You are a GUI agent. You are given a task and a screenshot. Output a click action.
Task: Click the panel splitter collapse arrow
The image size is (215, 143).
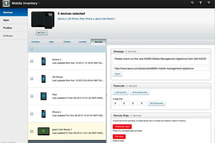pos(107,95)
